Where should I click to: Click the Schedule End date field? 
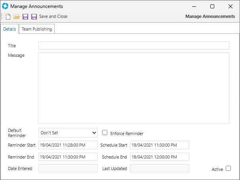pos(159,157)
